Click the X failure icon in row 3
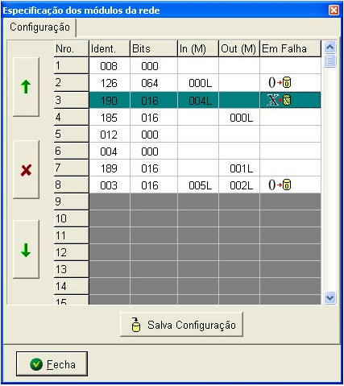This screenshot has width=344, height=386. coord(280,100)
